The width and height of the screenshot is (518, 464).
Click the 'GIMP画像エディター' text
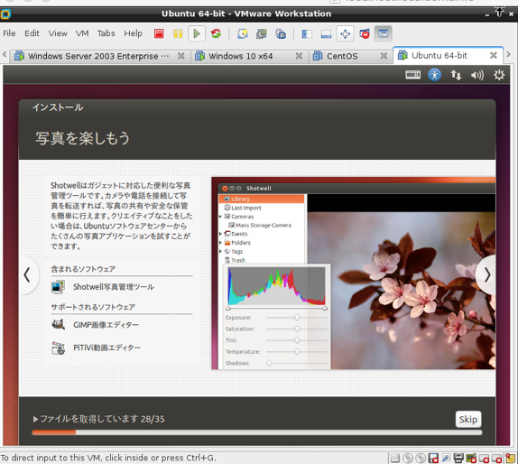[106, 325]
